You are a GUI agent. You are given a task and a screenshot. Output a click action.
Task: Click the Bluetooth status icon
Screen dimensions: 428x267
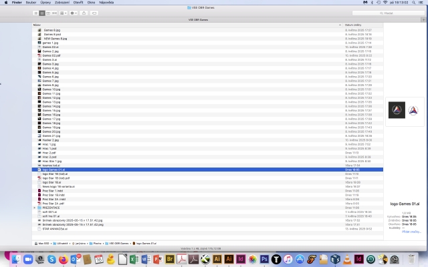click(372, 3)
